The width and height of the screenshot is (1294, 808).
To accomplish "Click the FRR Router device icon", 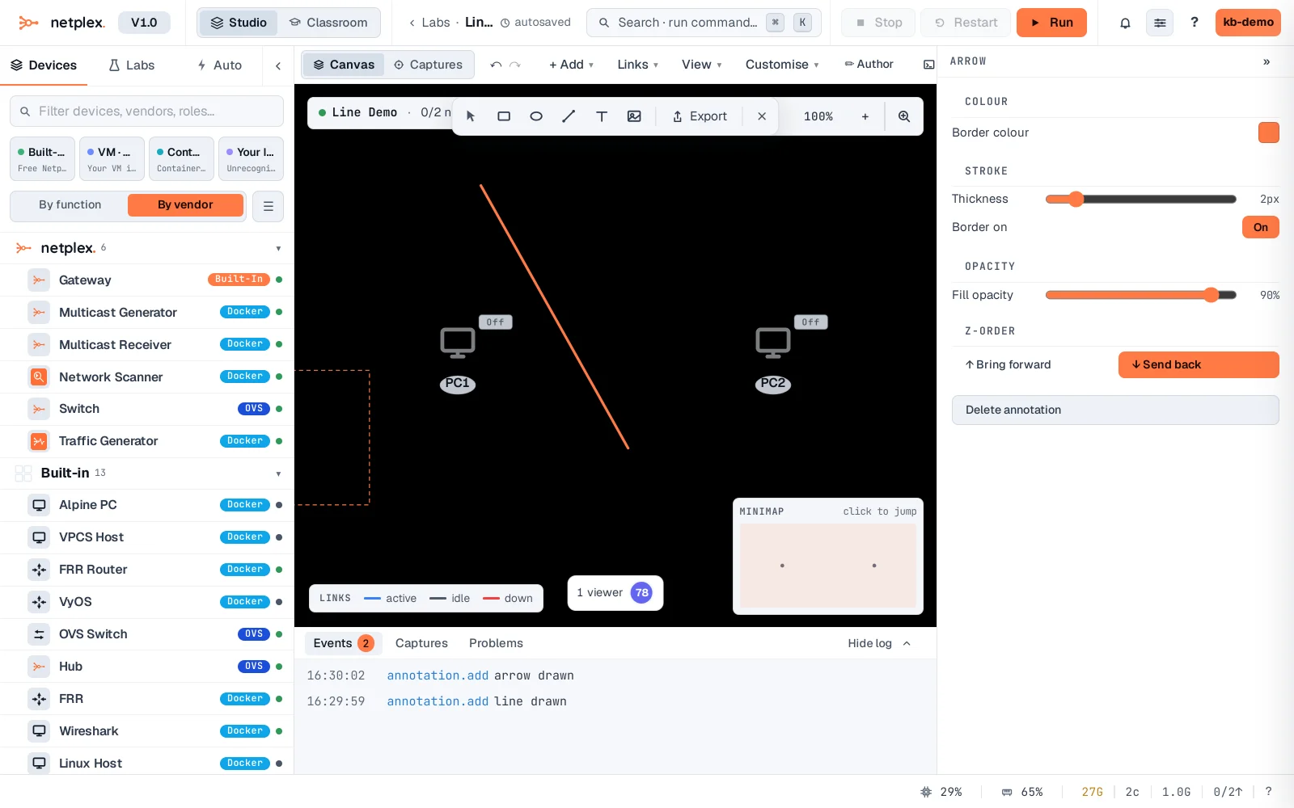I will 39,570.
